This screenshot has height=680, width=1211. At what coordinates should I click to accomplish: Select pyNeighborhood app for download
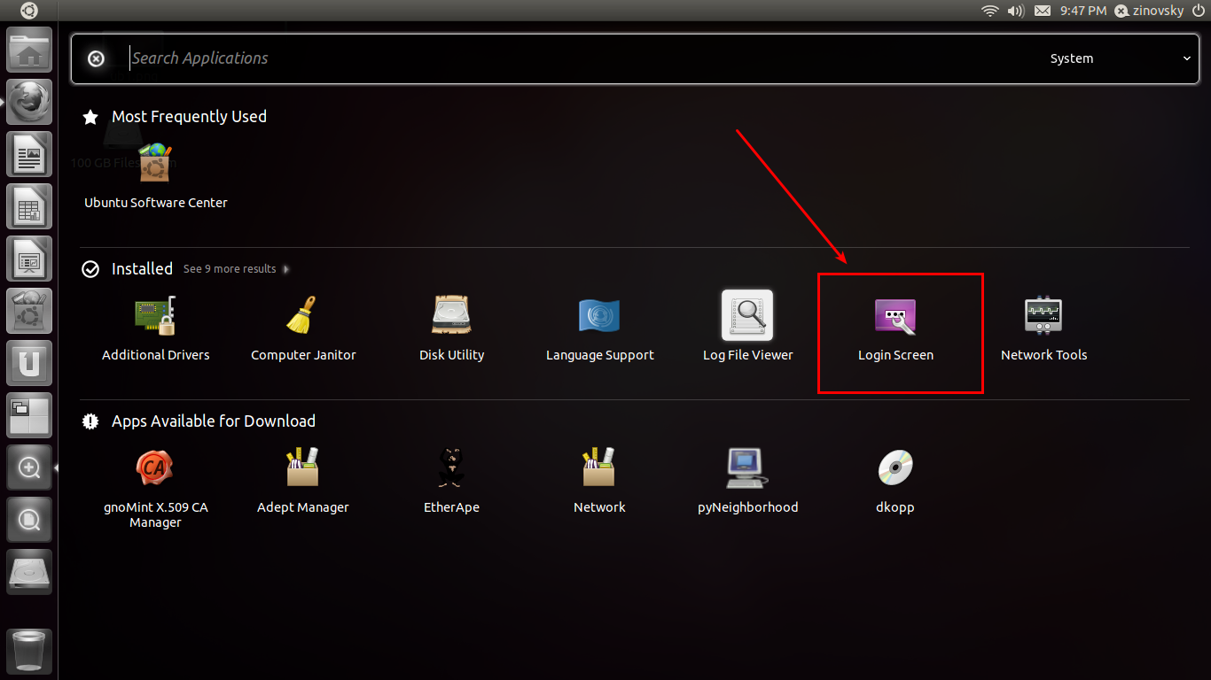747,481
